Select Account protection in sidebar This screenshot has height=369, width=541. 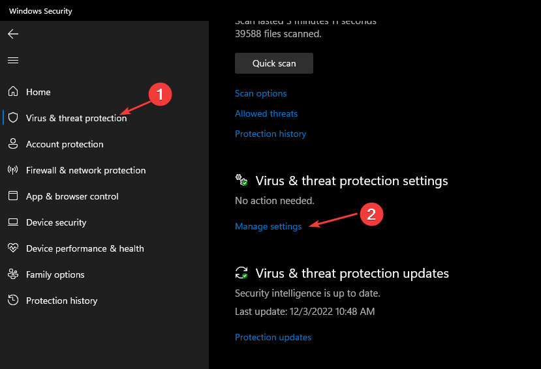(x=65, y=144)
